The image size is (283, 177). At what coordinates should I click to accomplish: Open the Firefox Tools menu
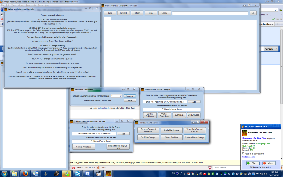(40, 6)
